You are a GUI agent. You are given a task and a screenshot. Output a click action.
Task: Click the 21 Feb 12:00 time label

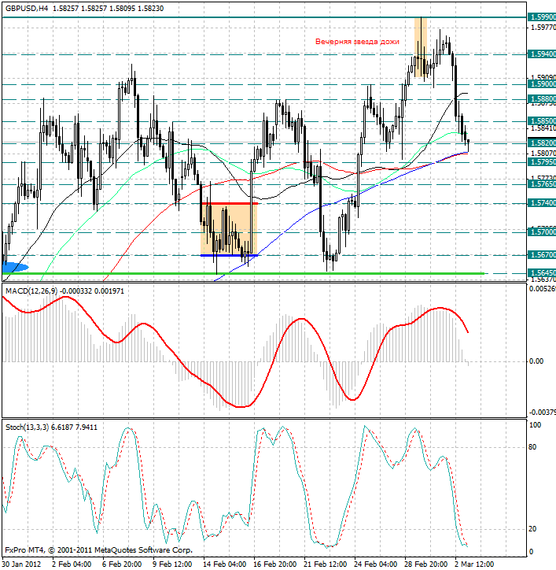(x=326, y=564)
